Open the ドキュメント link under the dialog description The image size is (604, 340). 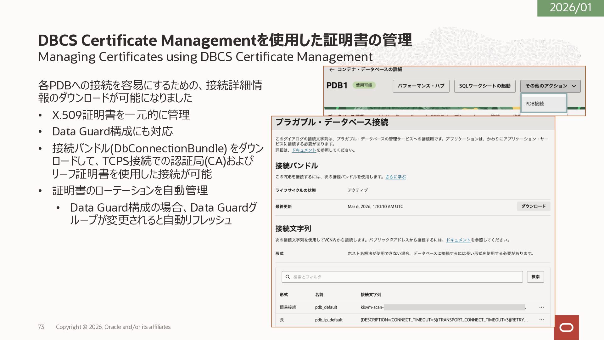[304, 150]
